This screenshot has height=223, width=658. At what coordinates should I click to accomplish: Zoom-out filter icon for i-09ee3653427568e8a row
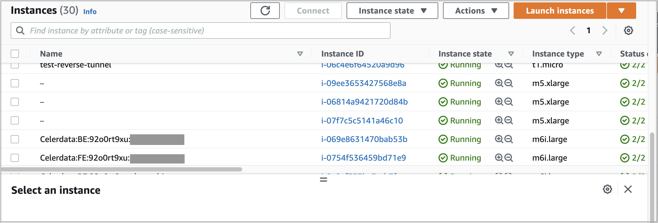509,83
